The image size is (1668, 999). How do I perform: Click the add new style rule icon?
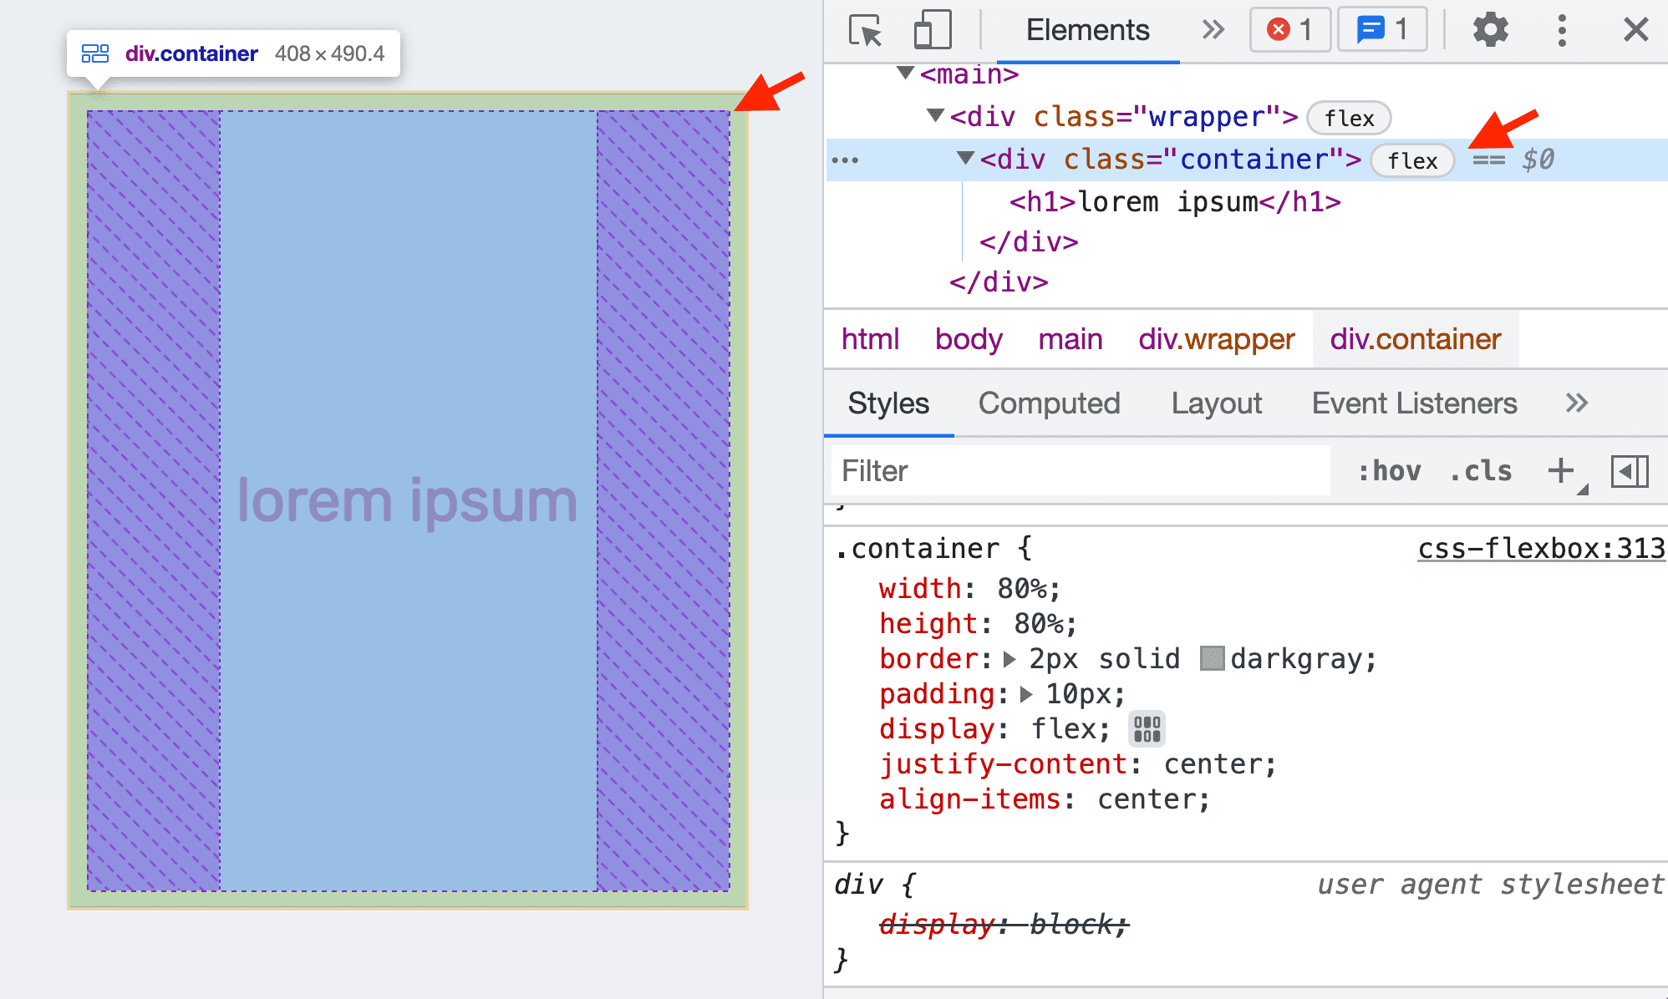[1561, 471]
